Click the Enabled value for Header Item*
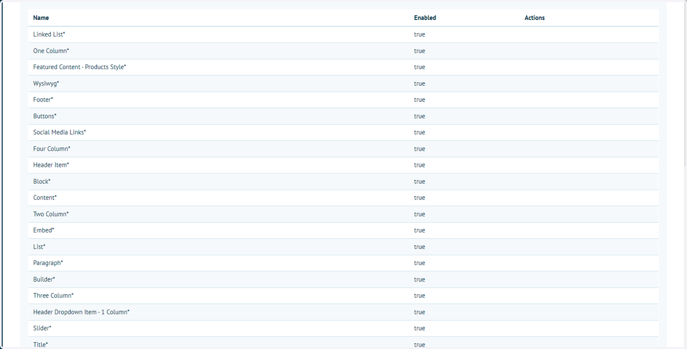This screenshot has width=687, height=349. (x=420, y=165)
